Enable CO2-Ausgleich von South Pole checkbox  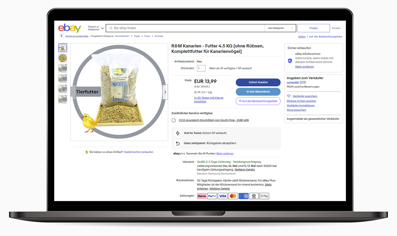point(174,120)
